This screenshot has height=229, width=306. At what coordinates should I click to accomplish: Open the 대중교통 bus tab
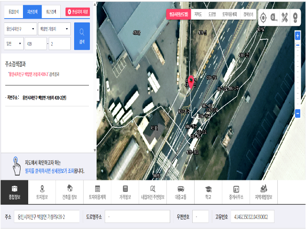click(181, 193)
